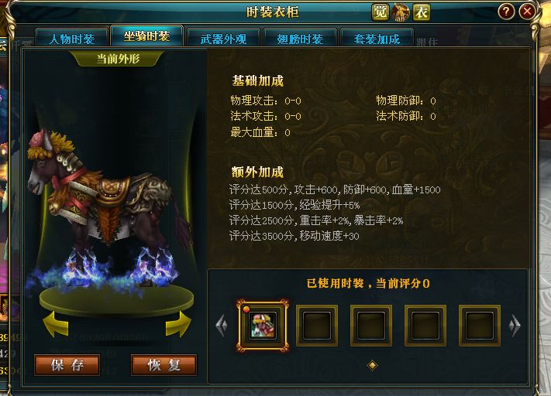Click the 恢复 button

coord(164,365)
